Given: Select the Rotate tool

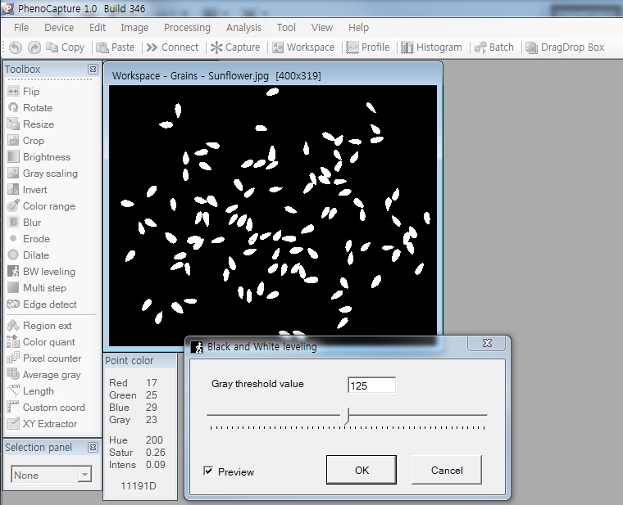Looking at the screenshot, I should (37, 108).
